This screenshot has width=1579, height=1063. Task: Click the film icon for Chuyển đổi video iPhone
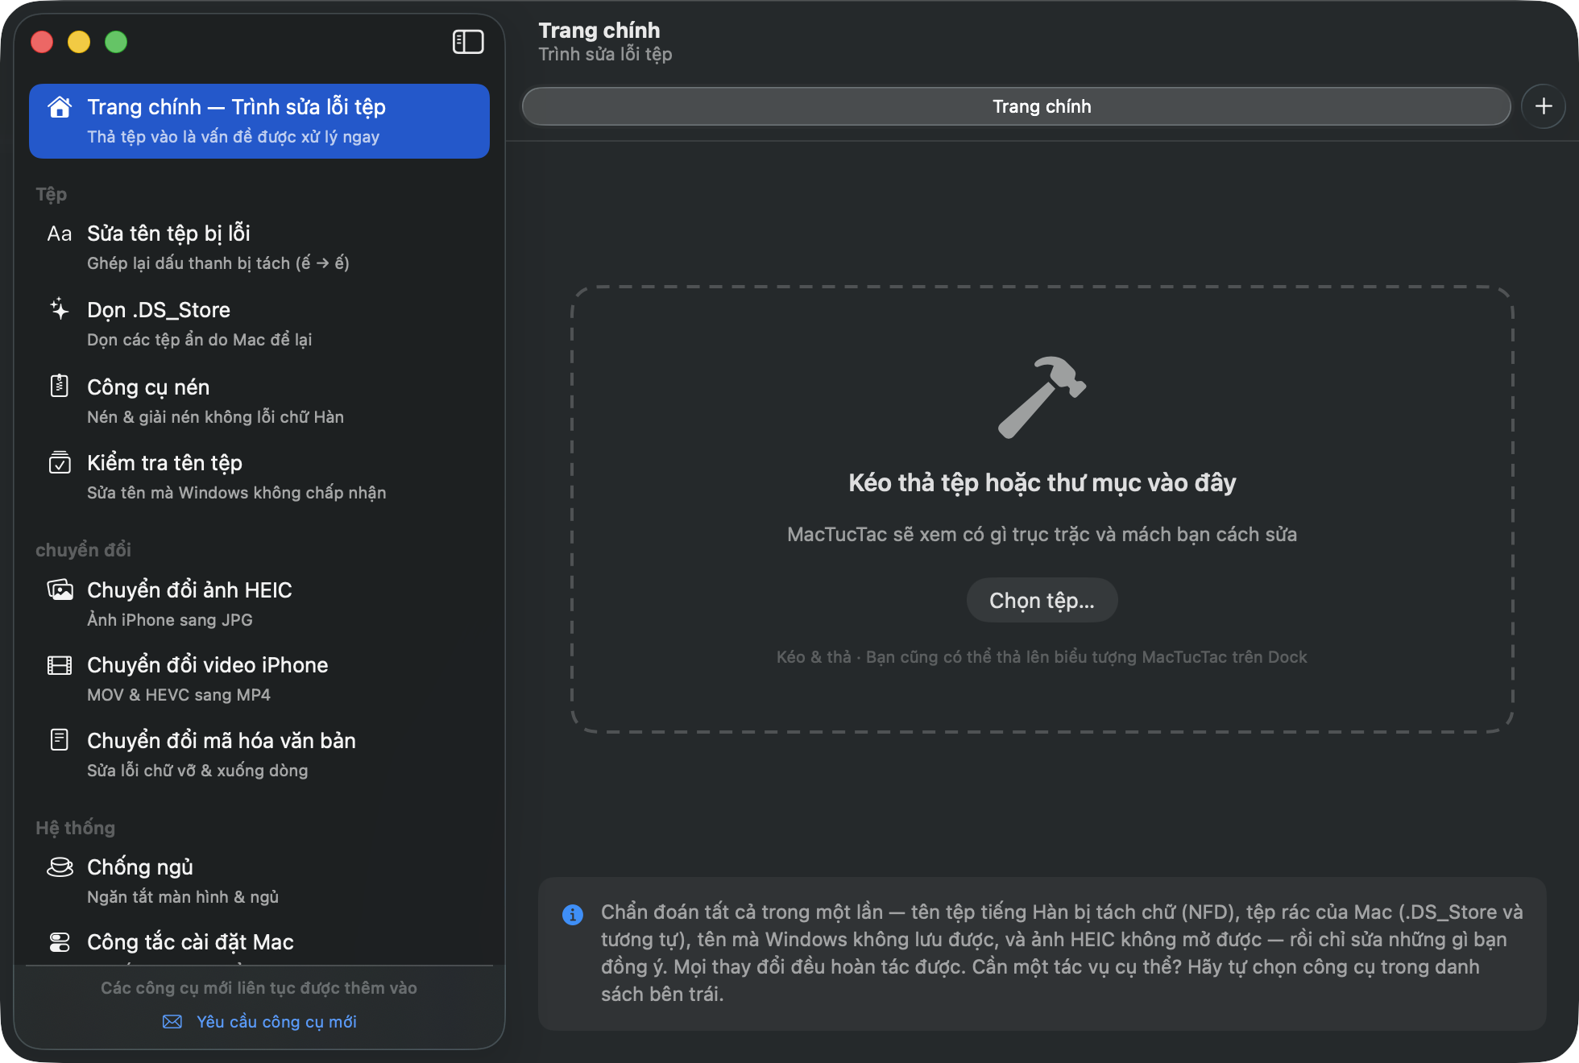60,665
